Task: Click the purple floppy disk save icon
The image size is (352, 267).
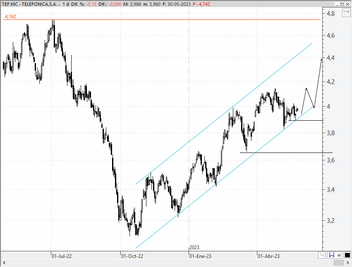Action: [x=331, y=255]
